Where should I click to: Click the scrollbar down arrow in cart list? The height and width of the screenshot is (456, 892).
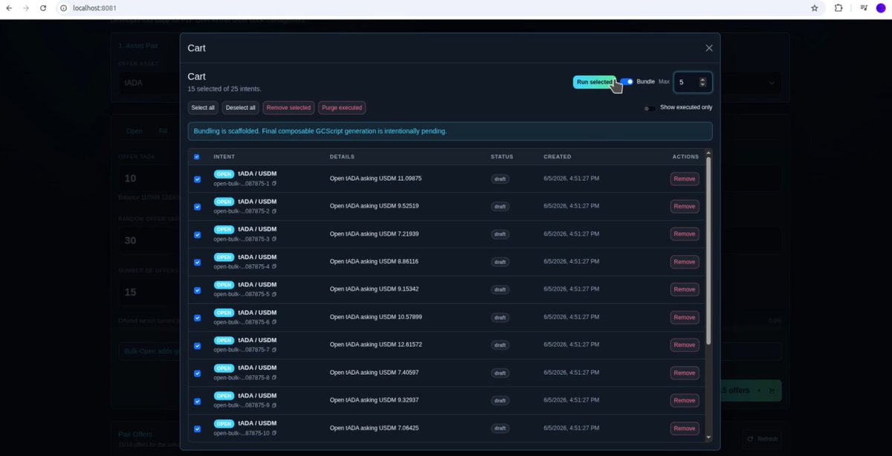point(708,438)
